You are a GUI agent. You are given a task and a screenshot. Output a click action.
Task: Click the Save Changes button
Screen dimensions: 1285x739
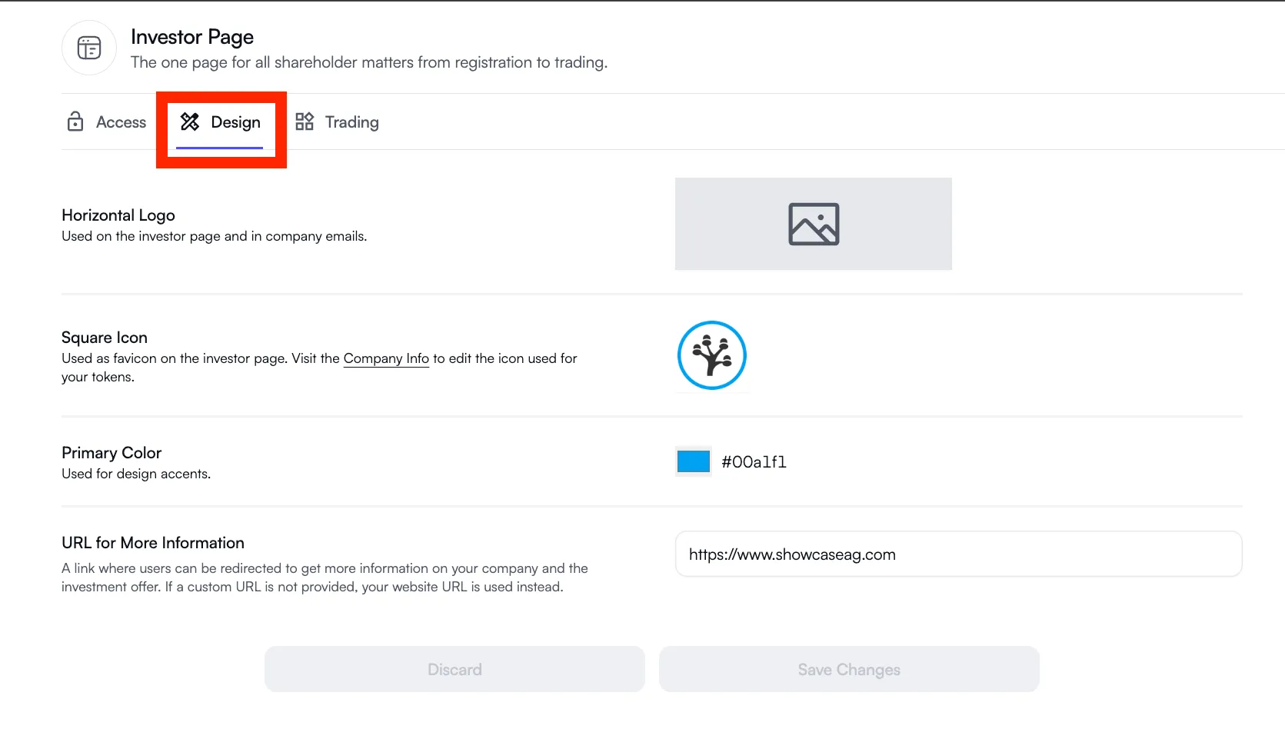(849, 670)
